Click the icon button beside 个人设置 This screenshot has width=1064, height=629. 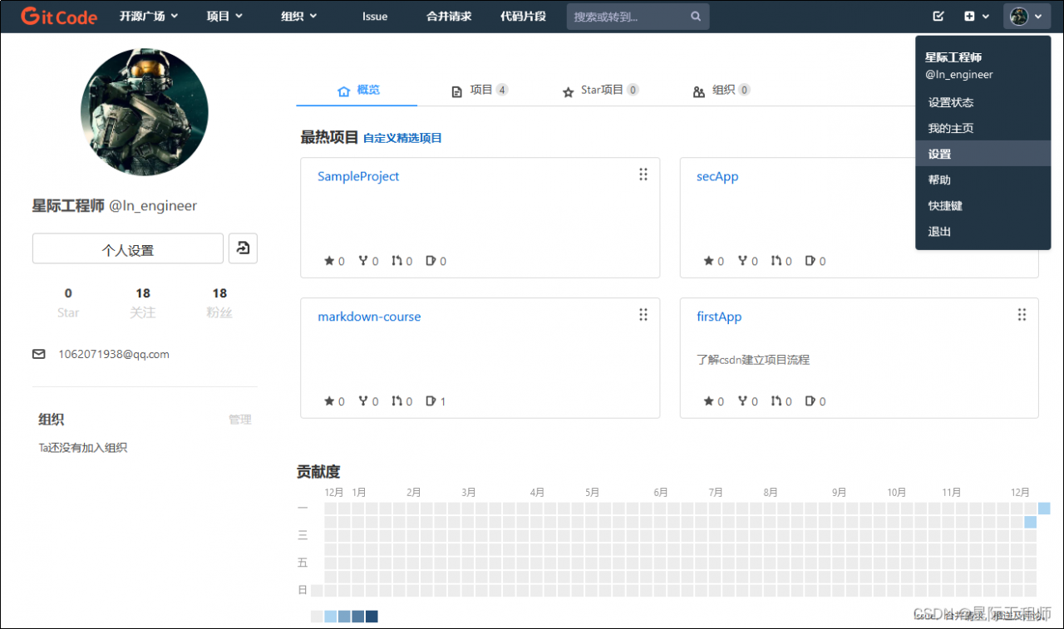pyautogui.click(x=243, y=248)
